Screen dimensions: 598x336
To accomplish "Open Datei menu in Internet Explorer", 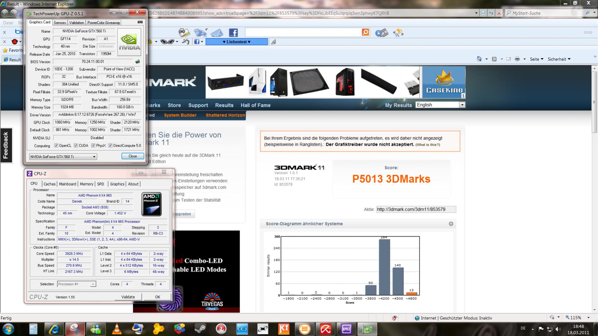I will click(8, 23).
